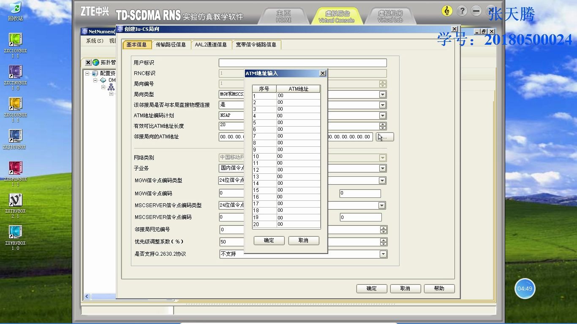Click the last MGW信令点编码 field

coord(360,194)
